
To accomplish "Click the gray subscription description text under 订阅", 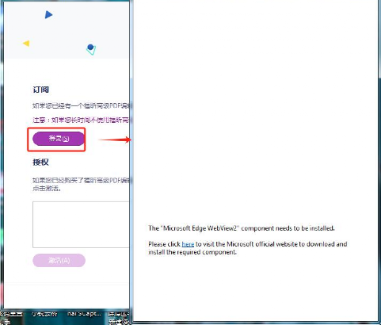I will (x=81, y=105).
